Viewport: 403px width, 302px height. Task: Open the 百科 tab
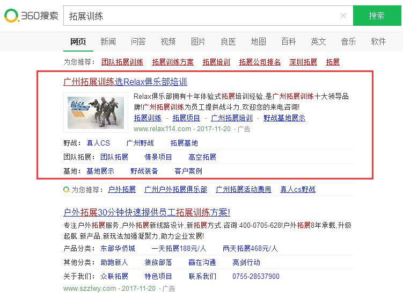(288, 41)
